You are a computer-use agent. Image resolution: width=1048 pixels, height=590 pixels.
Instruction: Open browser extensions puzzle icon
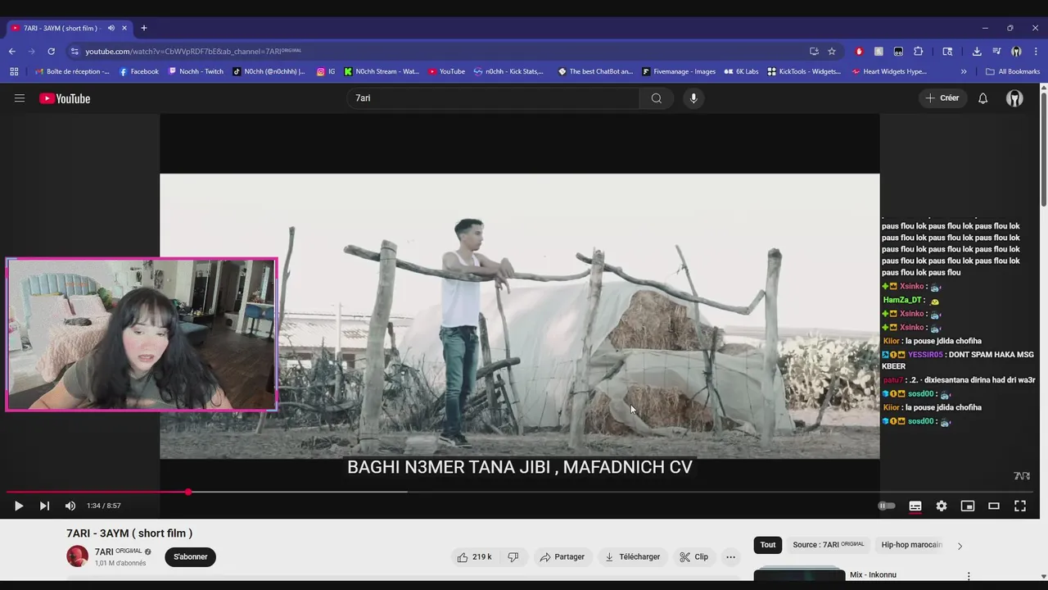pyautogui.click(x=918, y=51)
